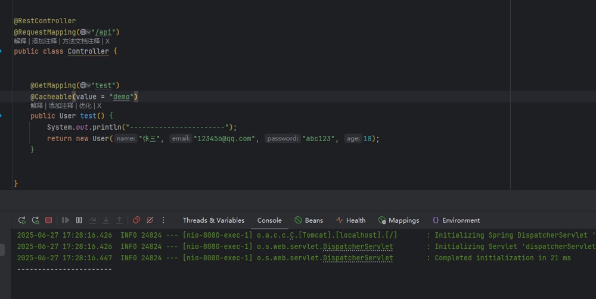Pause the running program

pyautogui.click(x=79, y=220)
